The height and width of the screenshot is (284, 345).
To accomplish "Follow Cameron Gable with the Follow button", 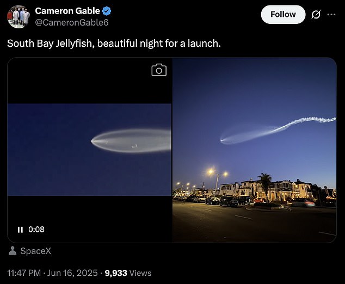I will pyautogui.click(x=283, y=15).
